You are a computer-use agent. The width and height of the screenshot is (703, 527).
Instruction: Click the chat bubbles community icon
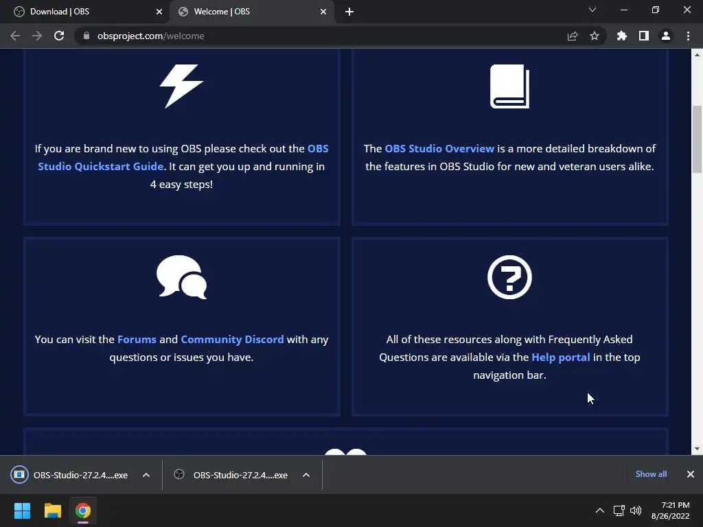[x=181, y=277]
